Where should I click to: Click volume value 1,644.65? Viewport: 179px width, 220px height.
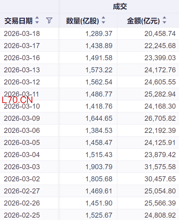coord(99,118)
